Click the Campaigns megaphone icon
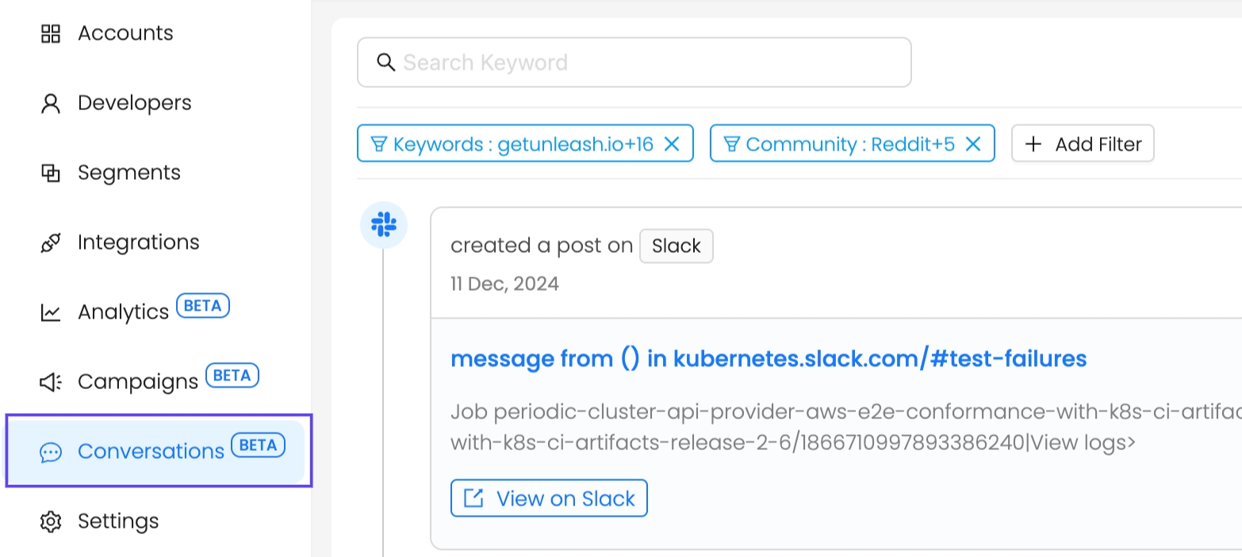This screenshot has height=557, width=1242. tap(51, 383)
